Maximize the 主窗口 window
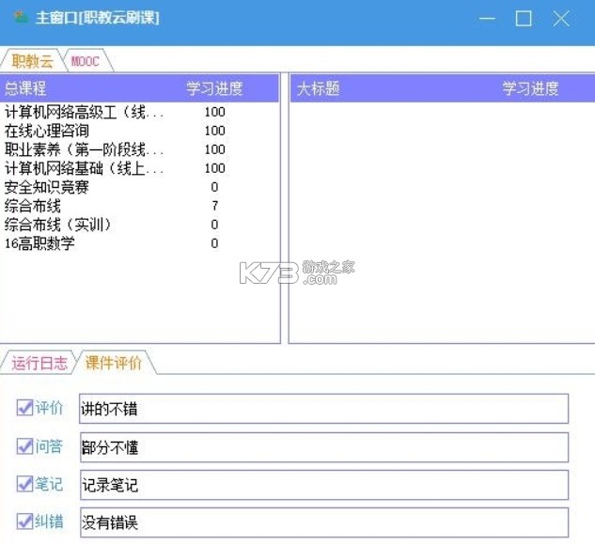Screen dimensions: 595x545 point(524,18)
